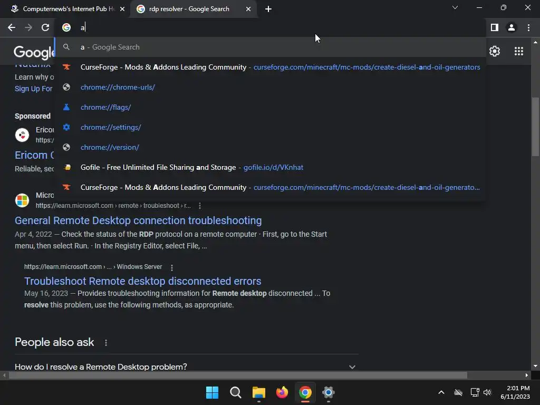Click the OneDrive cloud tray icon
The height and width of the screenshot is (405, 540).
pos(458,392)
